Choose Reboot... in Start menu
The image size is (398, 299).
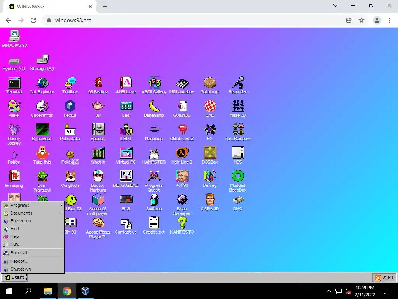click(x=33, y=261)
